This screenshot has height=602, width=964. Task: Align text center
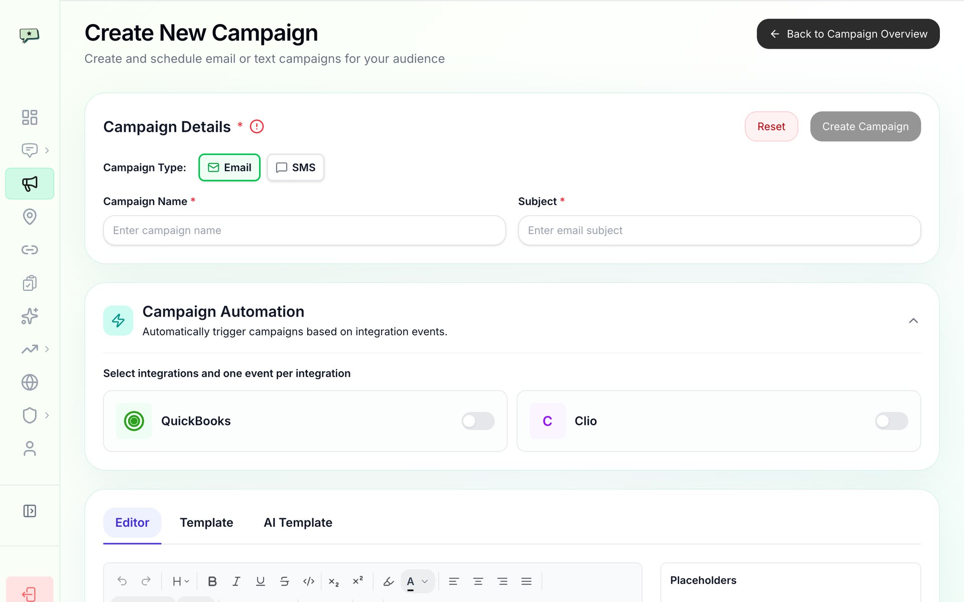(x=478, y=581)
